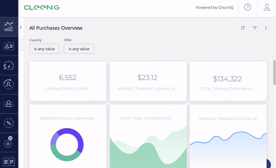
Task: Click the Cleeng logo
Action: [x=42, y=7]
